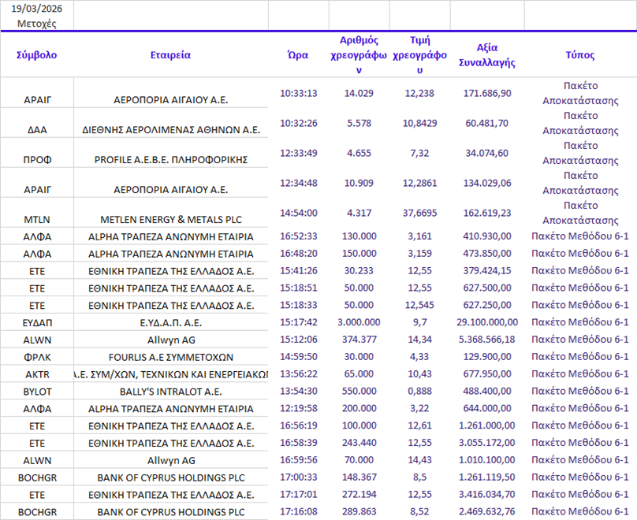
Task: Click the time cell 10:33:13
Action: coord(298,93)
